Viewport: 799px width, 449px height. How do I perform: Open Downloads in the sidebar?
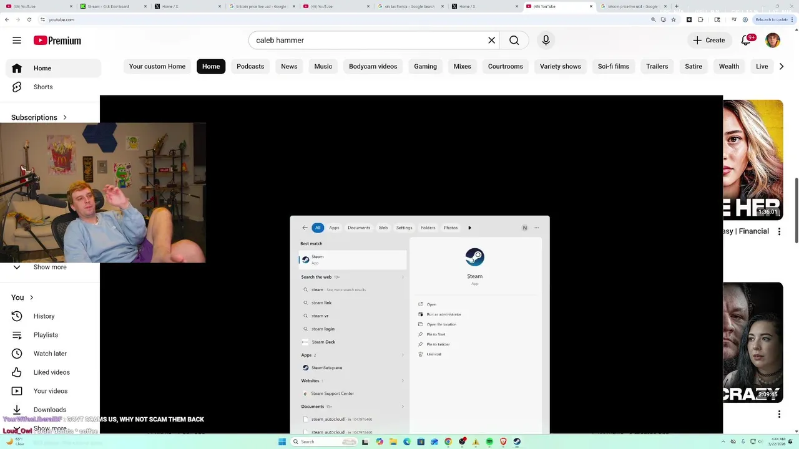pos(52,410)
